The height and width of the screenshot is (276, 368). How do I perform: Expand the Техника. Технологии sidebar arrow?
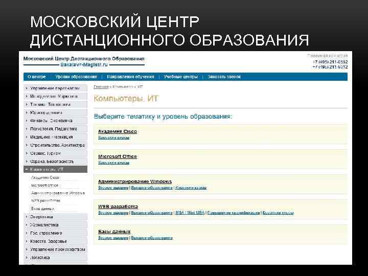(27, 104)
